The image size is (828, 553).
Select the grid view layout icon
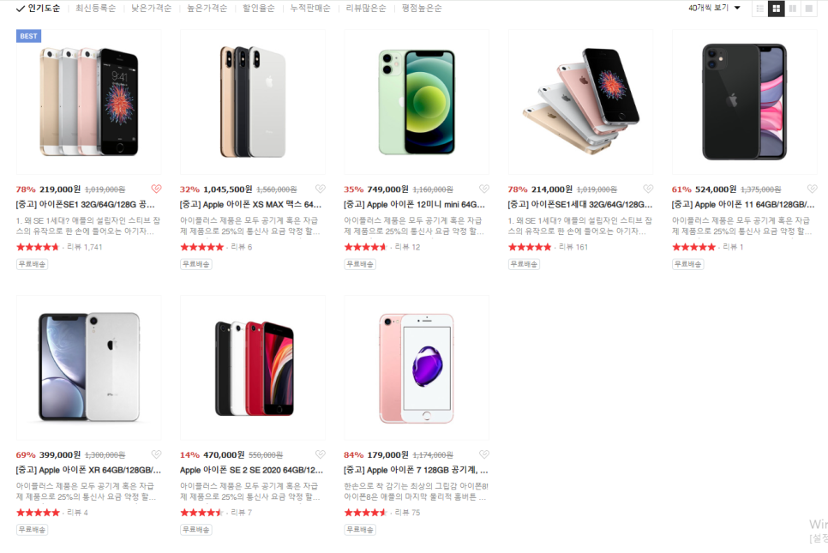tap(777, 9)
